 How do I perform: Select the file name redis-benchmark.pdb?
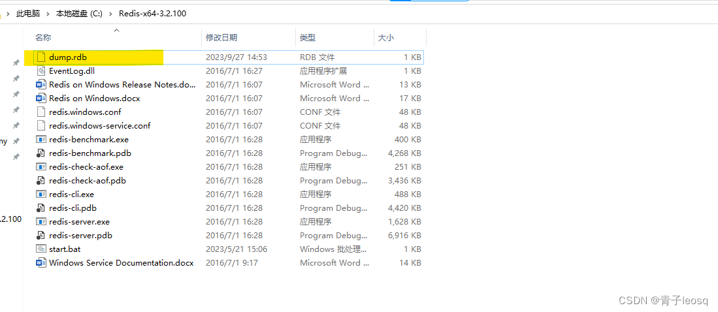[90, 153]
